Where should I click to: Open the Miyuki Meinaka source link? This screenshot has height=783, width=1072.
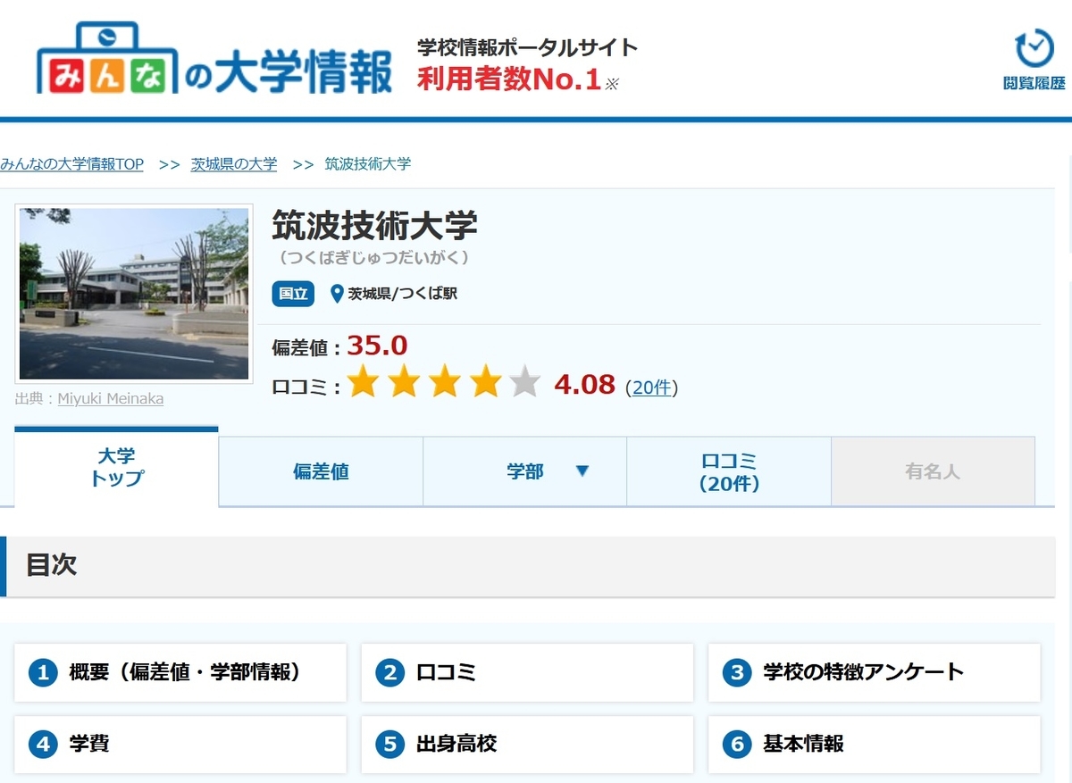(x=111, y=399)
